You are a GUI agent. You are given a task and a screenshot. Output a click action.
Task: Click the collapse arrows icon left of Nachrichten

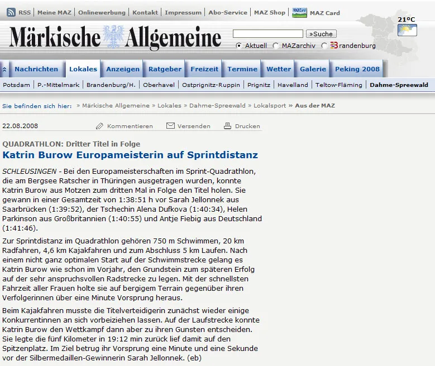point(4,69)
